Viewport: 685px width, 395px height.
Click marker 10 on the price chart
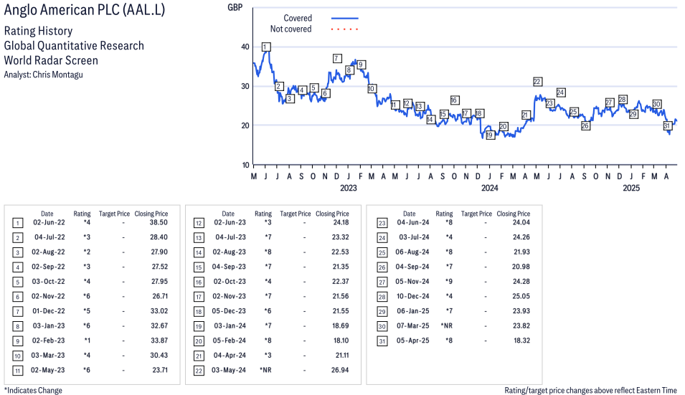372,89
